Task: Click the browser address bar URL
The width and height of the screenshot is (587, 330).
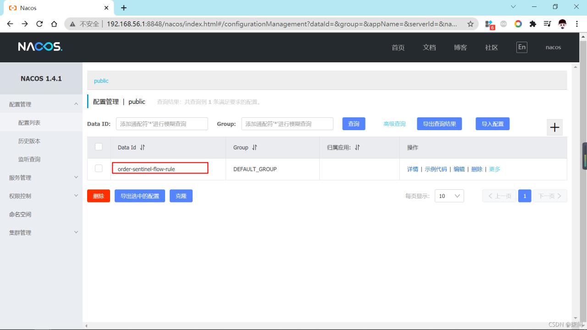Action: click(x=282, y=24)
